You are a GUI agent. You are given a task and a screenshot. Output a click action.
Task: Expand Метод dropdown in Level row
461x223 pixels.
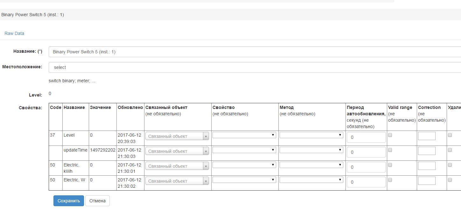coord(311,135)
